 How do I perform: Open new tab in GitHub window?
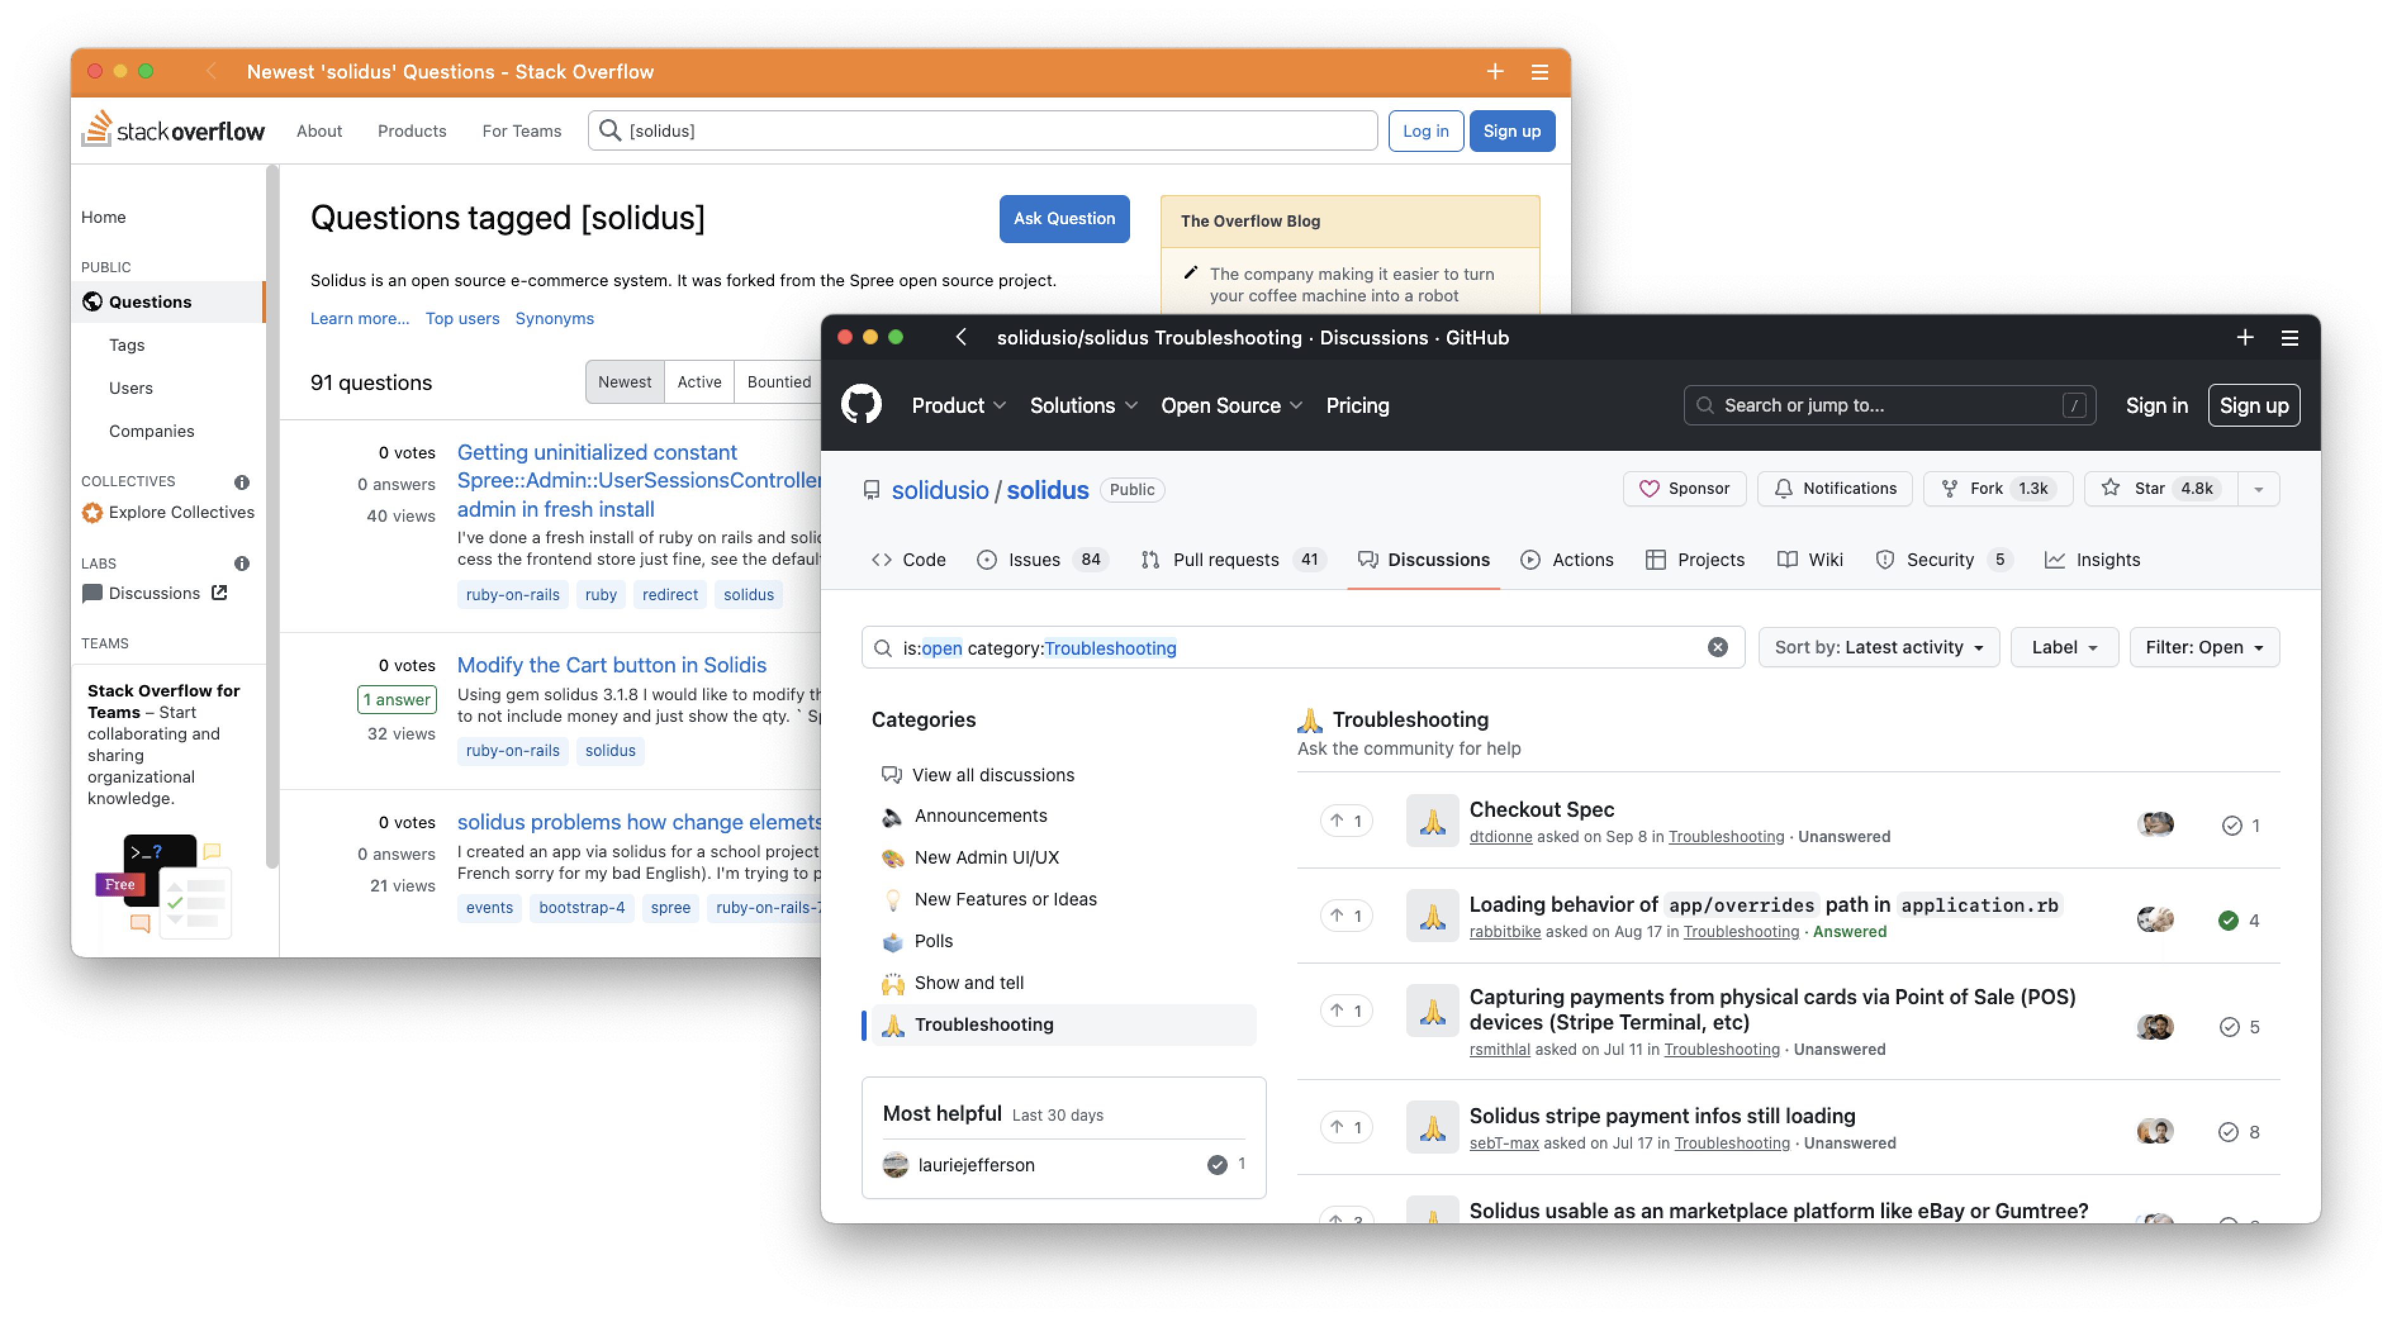2244,338
